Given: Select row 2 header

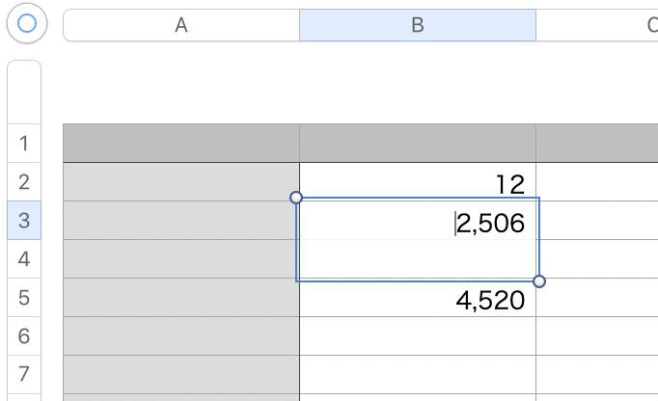Looking at the screenshot, I should 24,182.
